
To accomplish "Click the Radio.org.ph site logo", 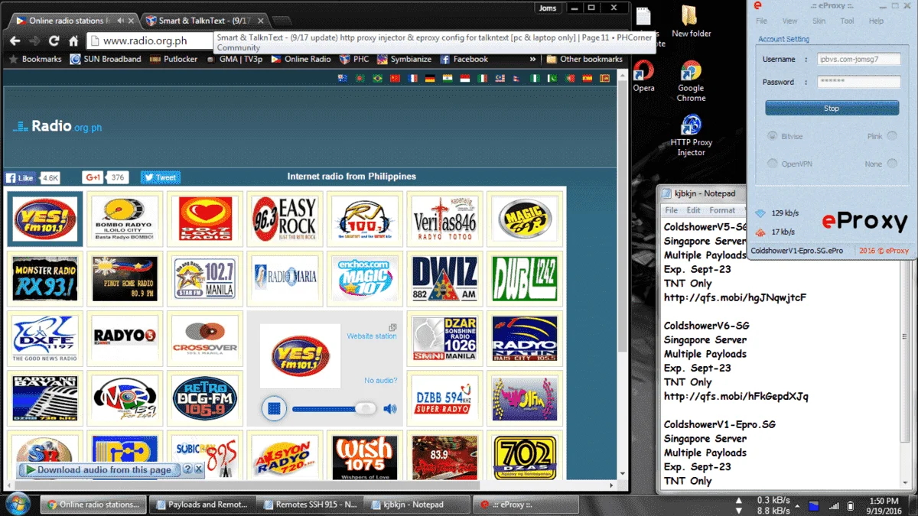I will (x=58, y=127).
